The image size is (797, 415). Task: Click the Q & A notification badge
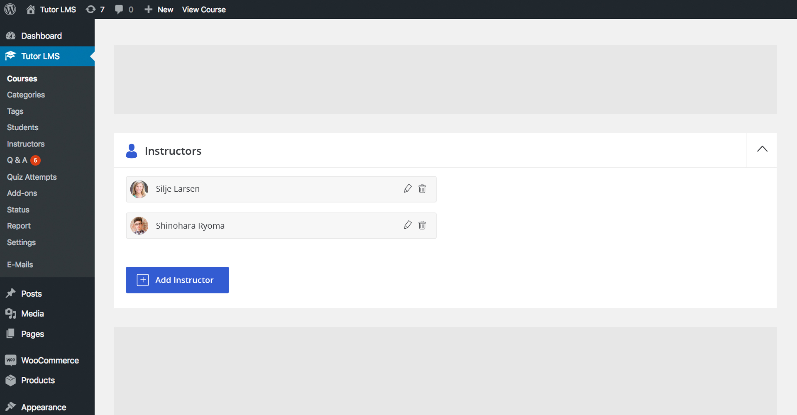pyautogui.click(x=36, y=160)
